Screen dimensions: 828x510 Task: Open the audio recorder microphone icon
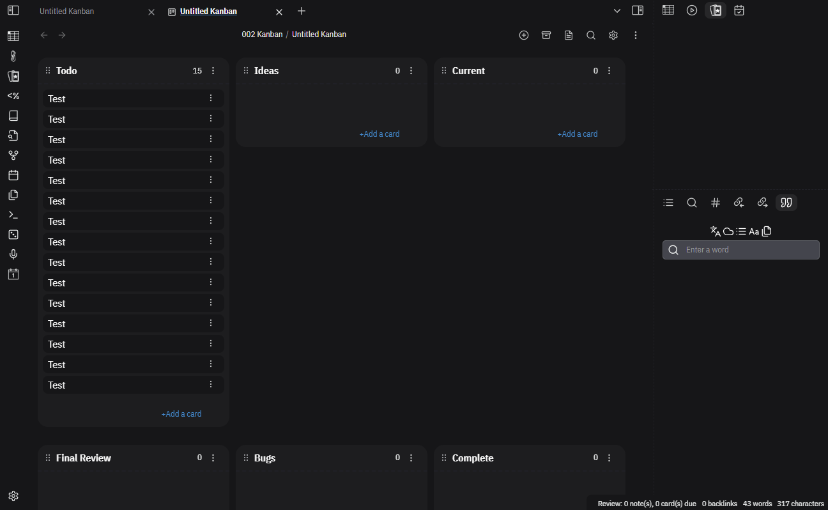point(13,254)
